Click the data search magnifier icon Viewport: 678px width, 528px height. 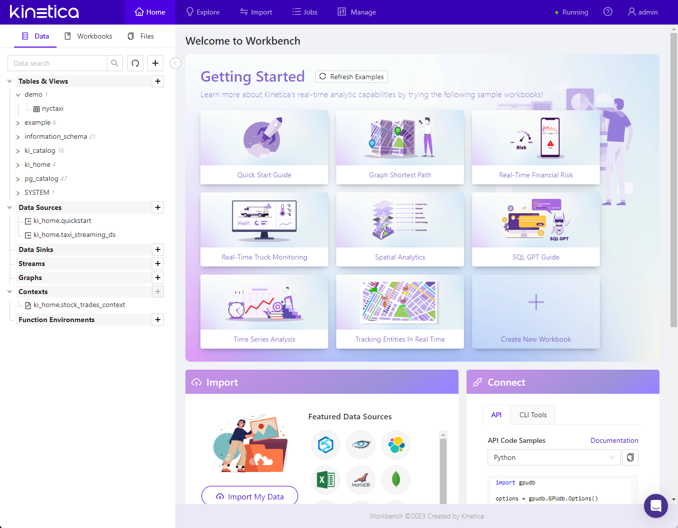point(115,63)
